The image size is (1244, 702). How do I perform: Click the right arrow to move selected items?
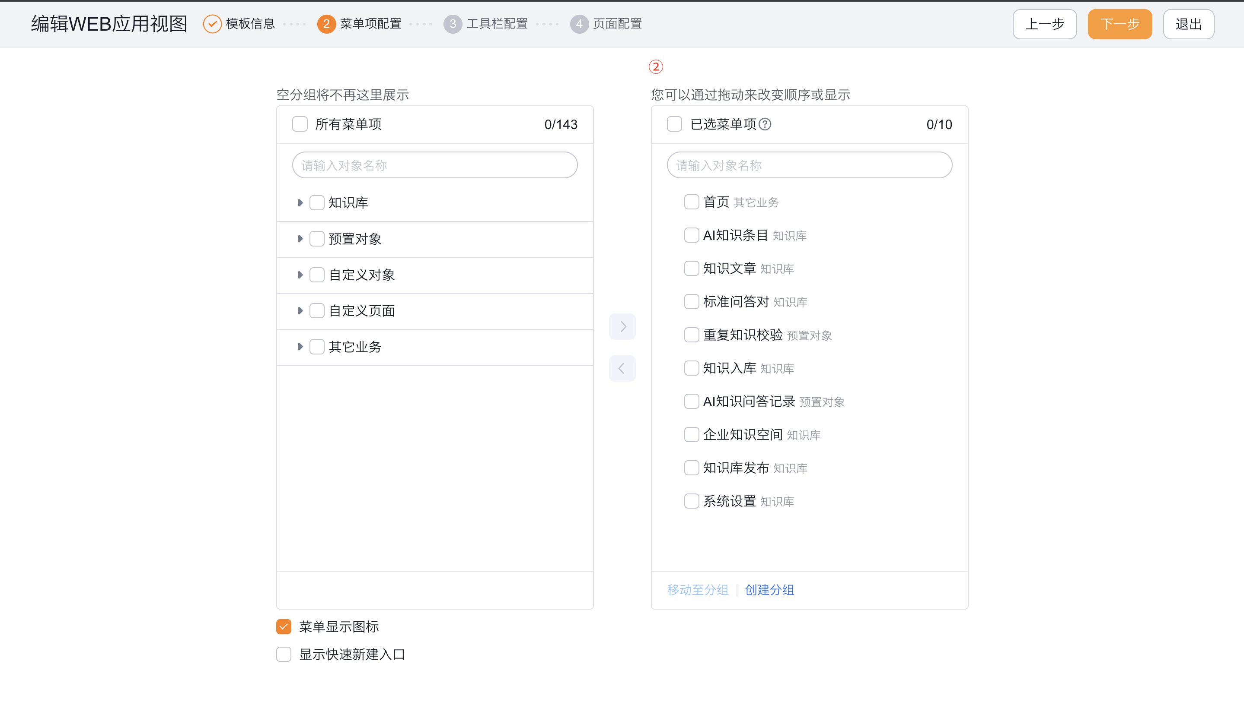click(x=622, y=326)
